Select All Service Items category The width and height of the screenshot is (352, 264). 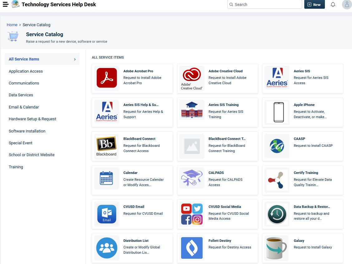pos(42,59)
